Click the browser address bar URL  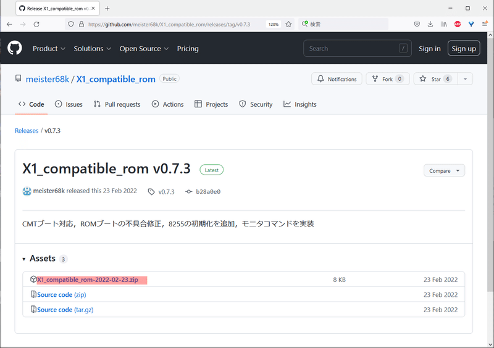click(169, 24)
